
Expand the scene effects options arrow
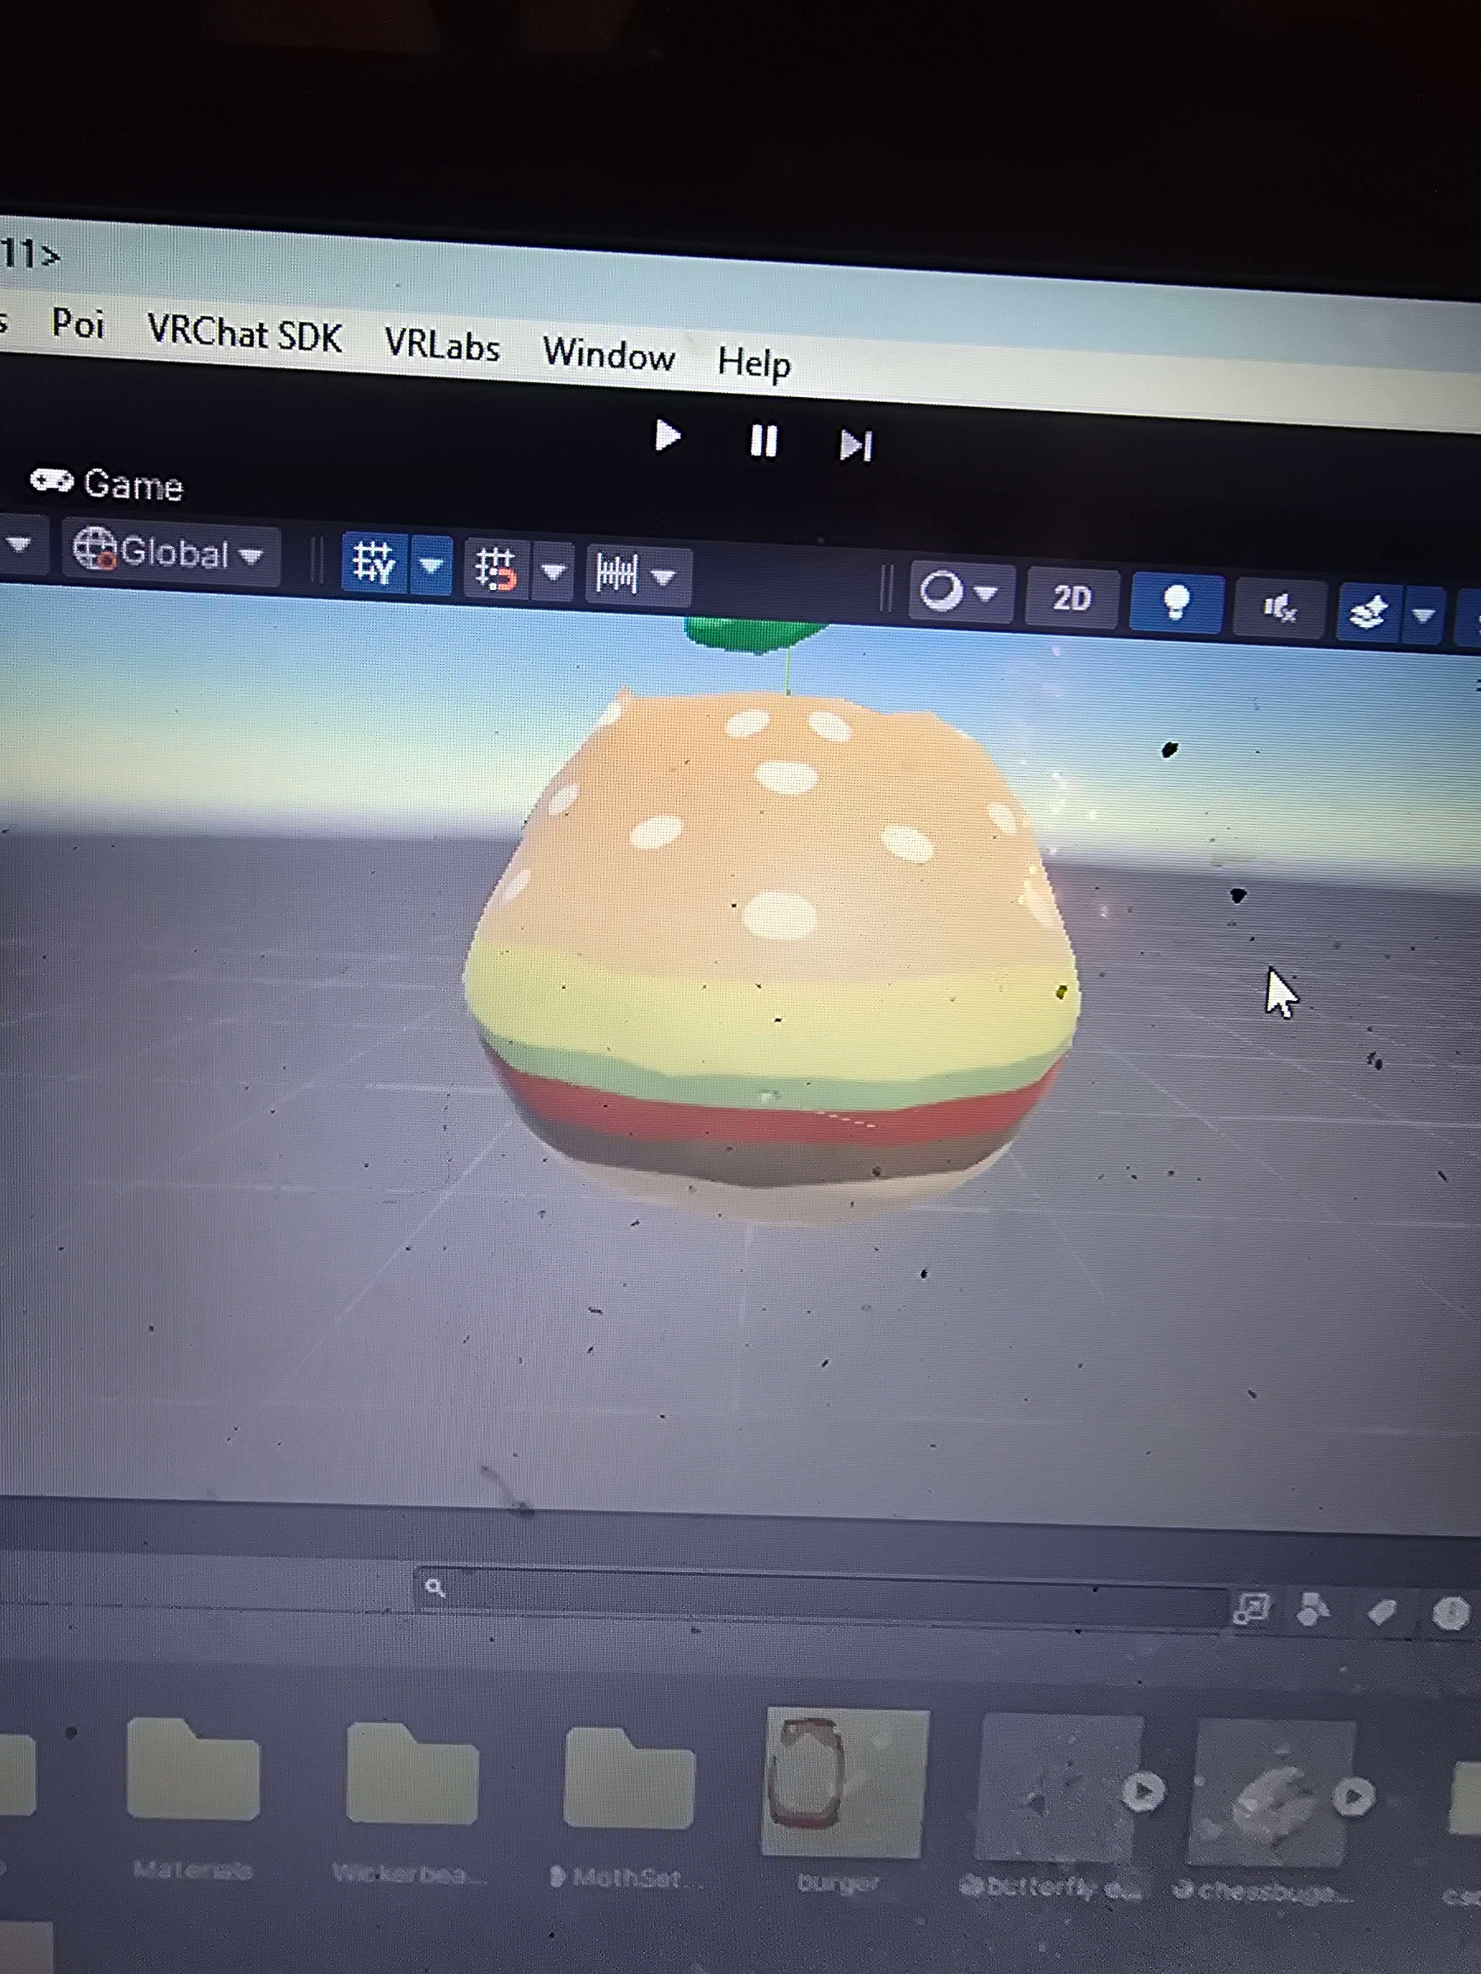(x=1423, y=615)
